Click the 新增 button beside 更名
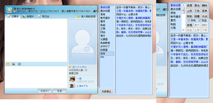Image resolution: width=213 pixels, height=103 pixels. click(x=189, y=5)
